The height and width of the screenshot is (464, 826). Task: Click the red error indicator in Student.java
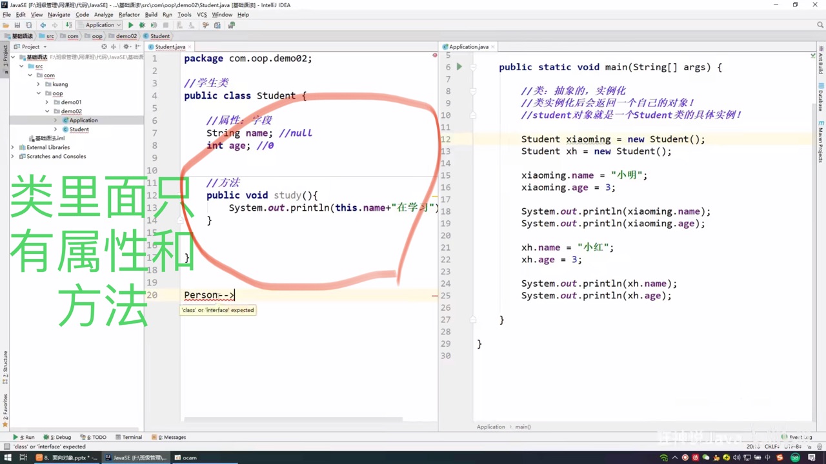(x=434, y=55)
